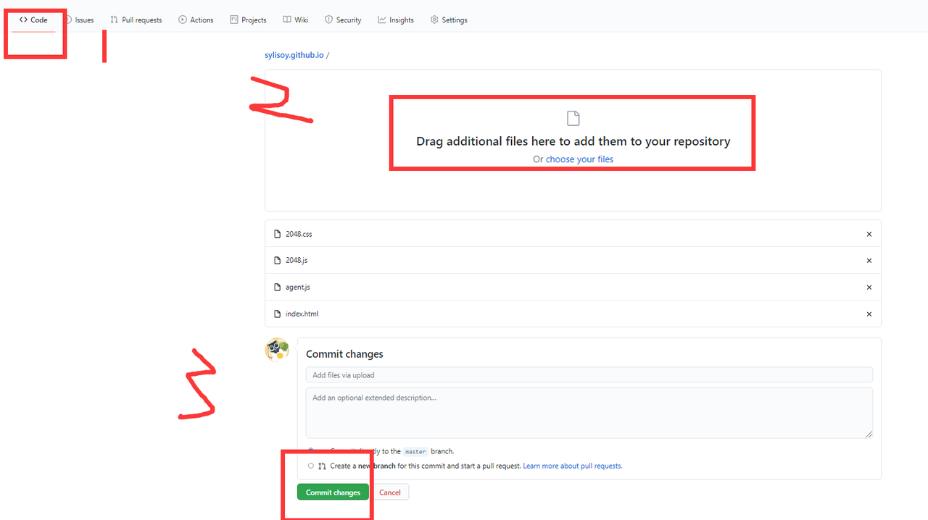Viewport: 928px width, 520px height.
Task: Switch to the Wiki tab
Action: click(x=296, y=20)
